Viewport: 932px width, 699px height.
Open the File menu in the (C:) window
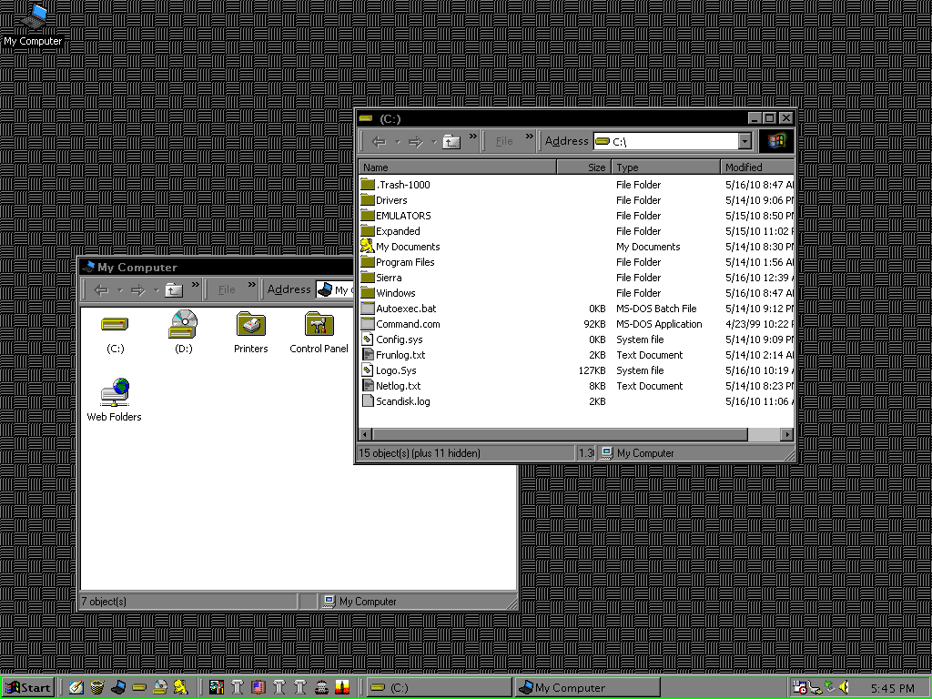pyautogui.click(x=504, y=141)
